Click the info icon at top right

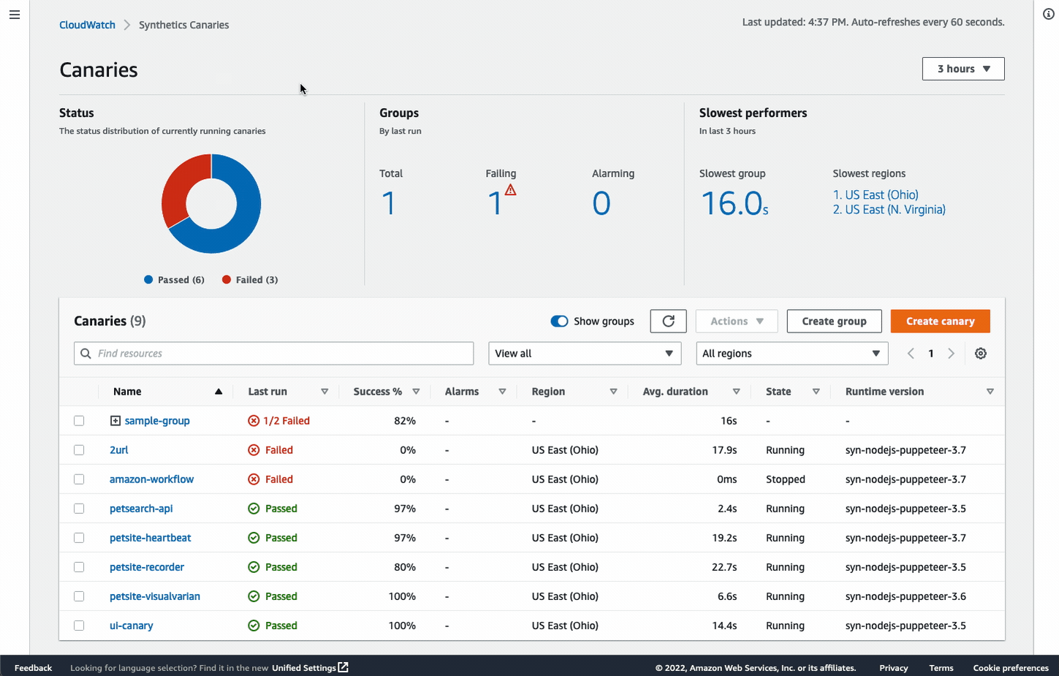coord(1048,14)
